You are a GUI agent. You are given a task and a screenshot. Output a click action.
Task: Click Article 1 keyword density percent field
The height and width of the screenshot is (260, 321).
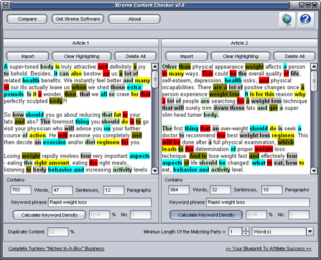click(x=100, y=215)
